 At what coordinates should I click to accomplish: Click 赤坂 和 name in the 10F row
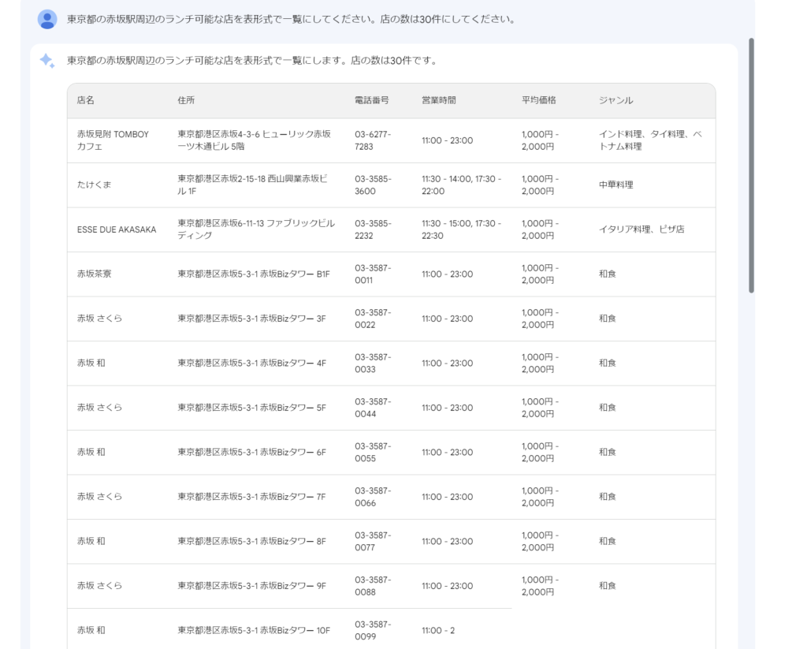pos(91,630)
